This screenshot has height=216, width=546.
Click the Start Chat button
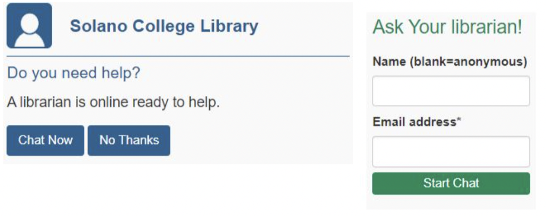pos(451,183)
